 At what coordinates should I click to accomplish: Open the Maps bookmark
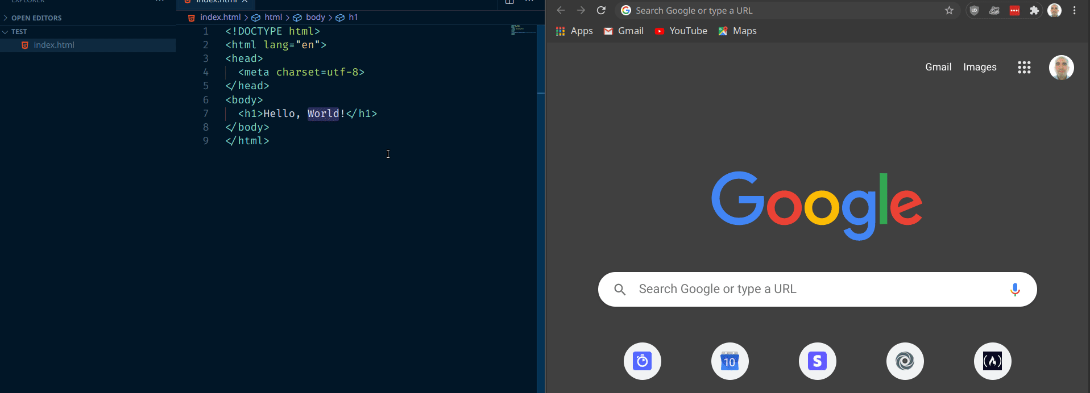[737, 31]
